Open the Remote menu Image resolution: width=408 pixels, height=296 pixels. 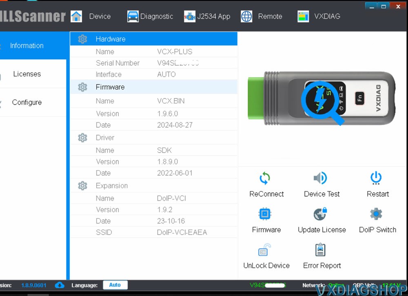[x=270, y=16]
